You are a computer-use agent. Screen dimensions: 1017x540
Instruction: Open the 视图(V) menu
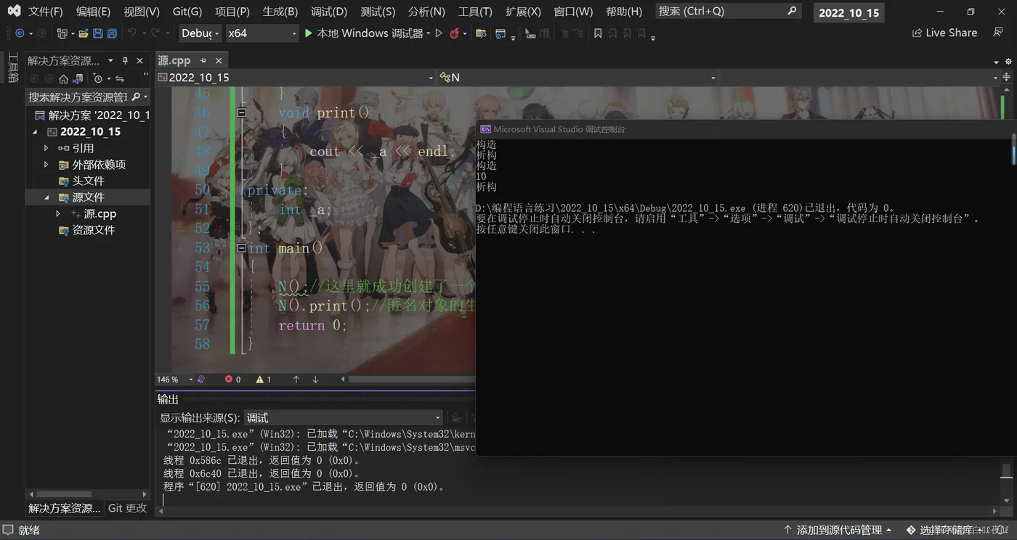(141, 12)
